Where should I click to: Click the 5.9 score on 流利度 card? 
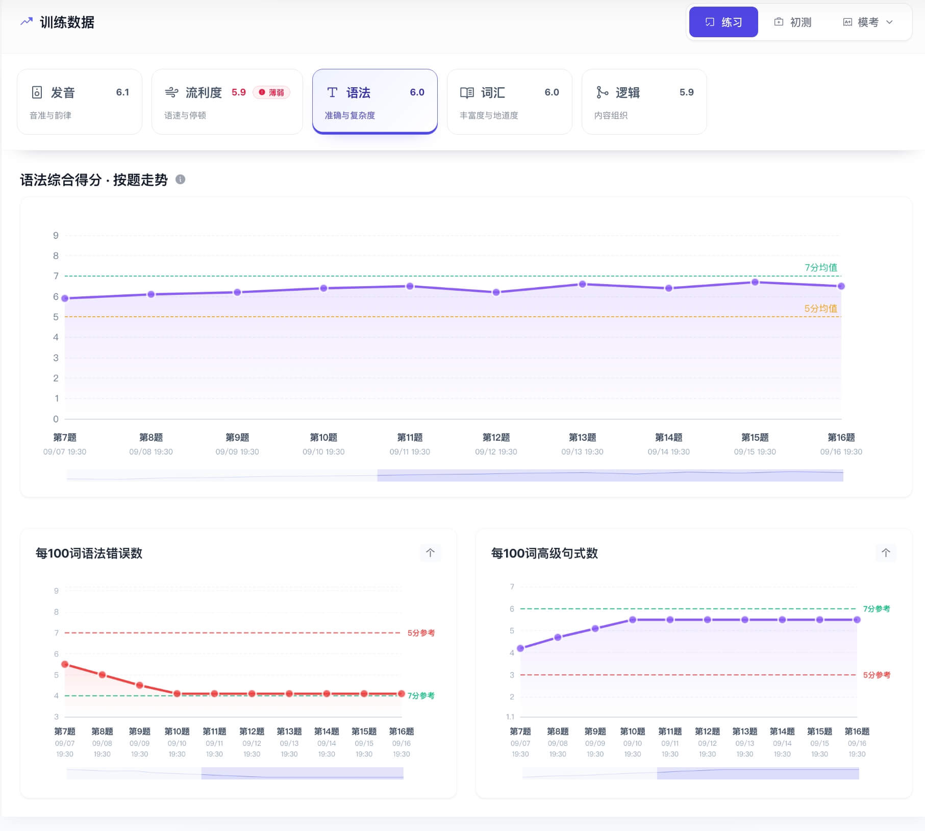pyautogui.click(x=239, y=92)
